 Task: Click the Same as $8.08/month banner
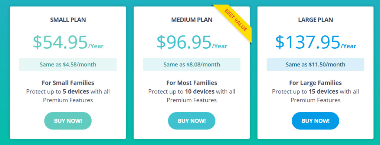click(192, 65)
